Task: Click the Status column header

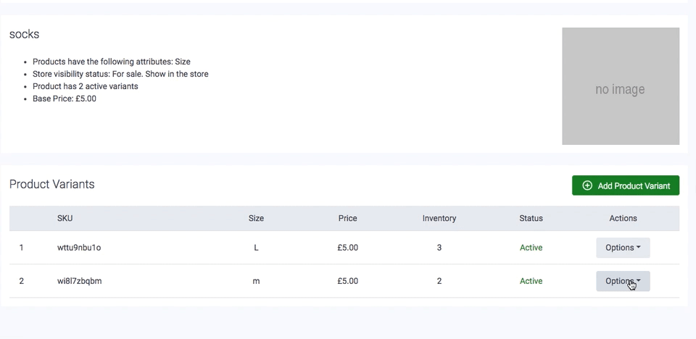Action: [x=531, y=218]
